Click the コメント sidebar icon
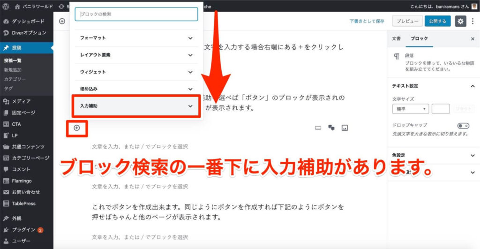480x249 pixels. 6,169
